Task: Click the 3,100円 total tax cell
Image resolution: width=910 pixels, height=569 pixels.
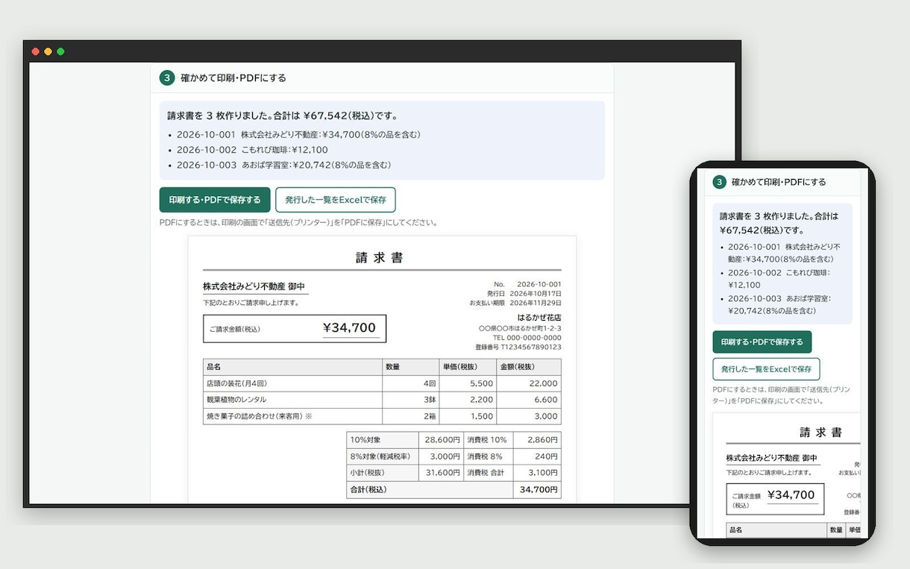Action: [x=537, y=473]
